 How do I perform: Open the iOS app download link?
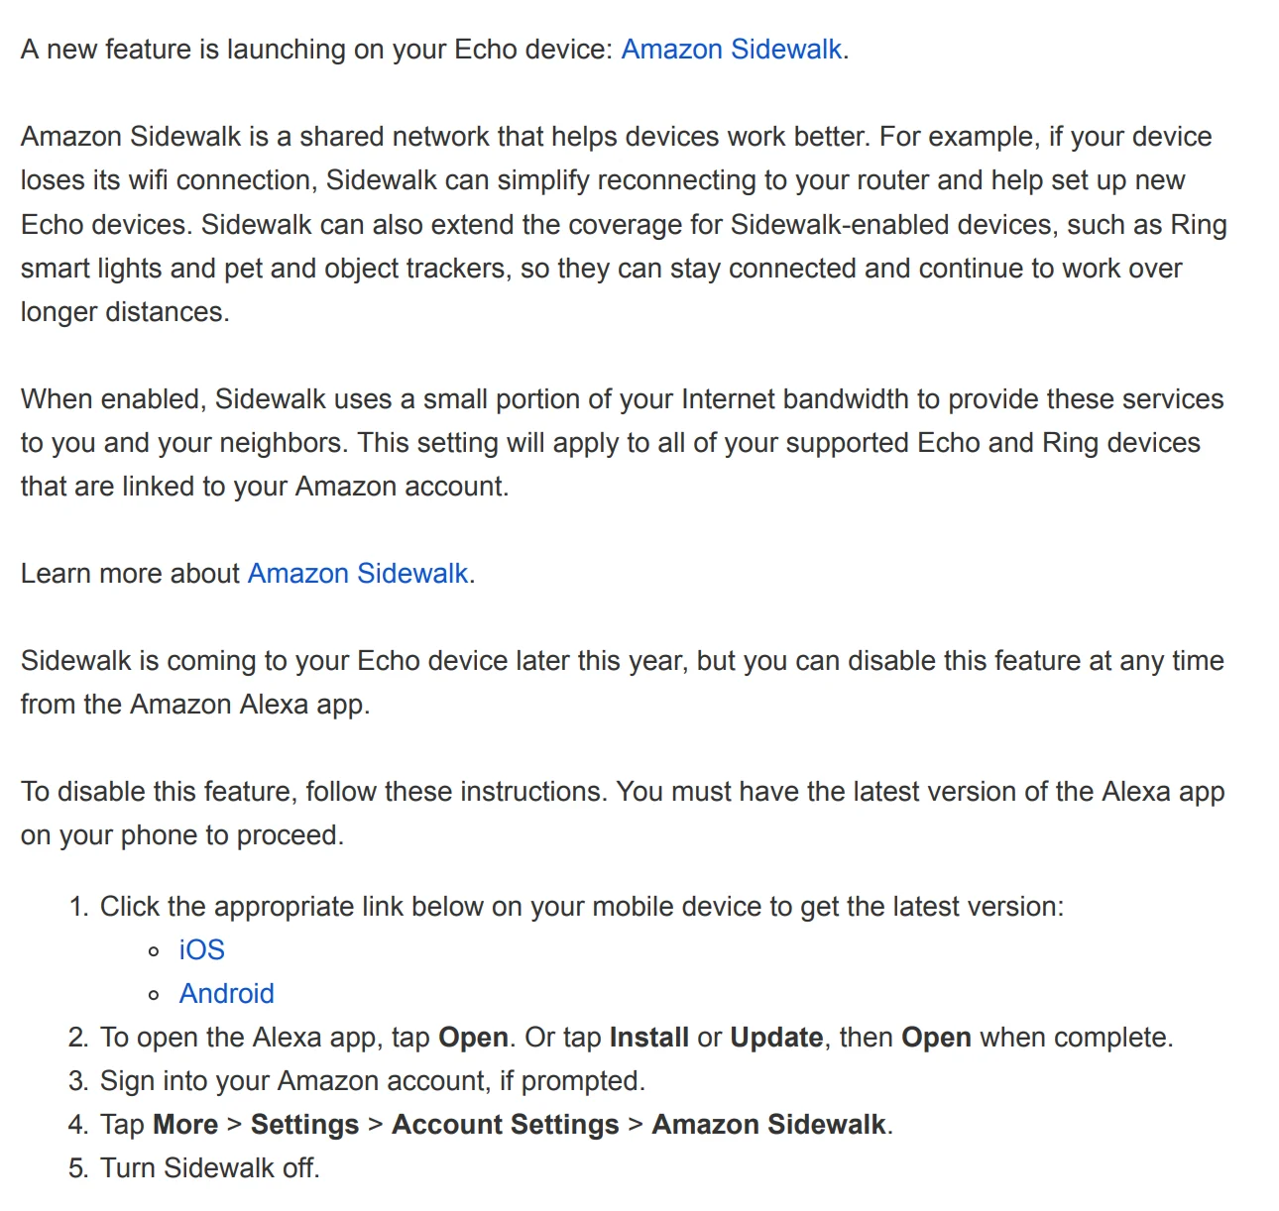point(202,949)
